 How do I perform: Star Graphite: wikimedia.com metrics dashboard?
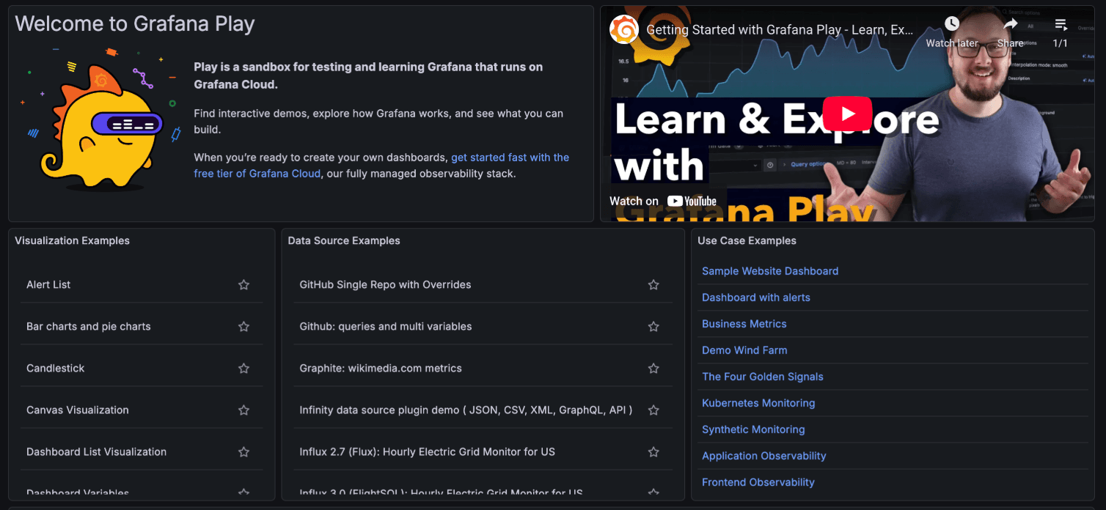tap(653, 369)
